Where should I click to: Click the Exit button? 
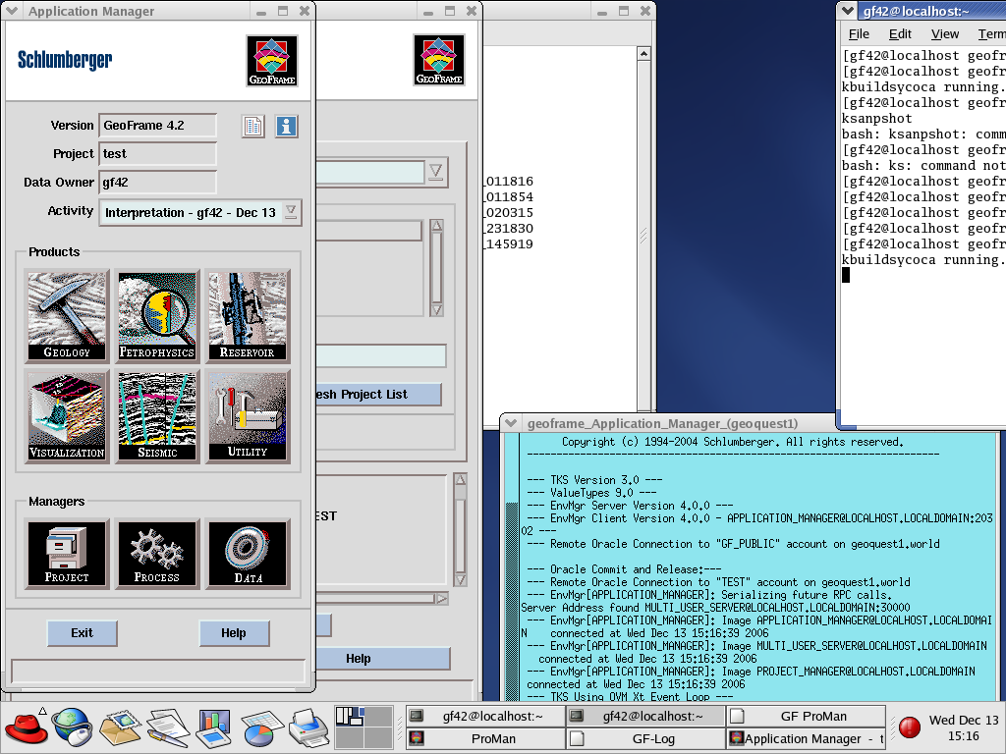tap(83, 633)
